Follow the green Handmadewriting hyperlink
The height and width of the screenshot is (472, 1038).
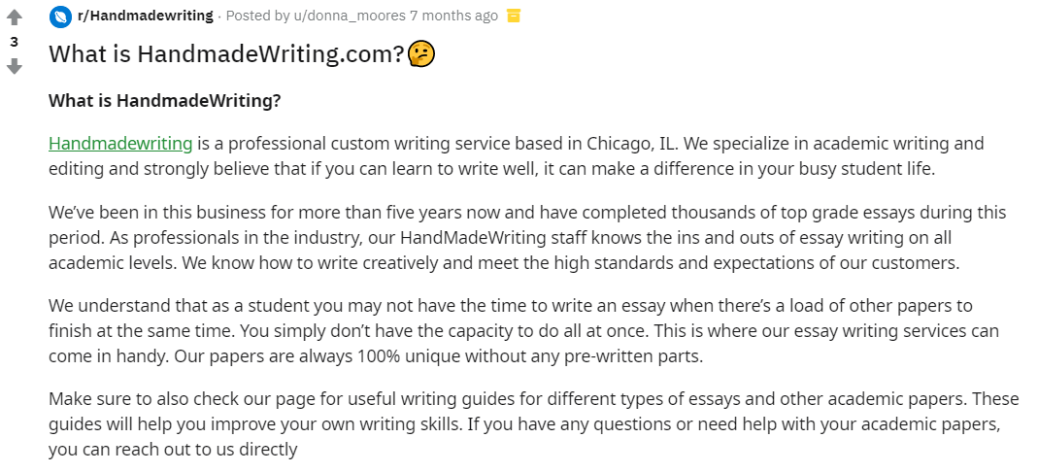(120, 143)
